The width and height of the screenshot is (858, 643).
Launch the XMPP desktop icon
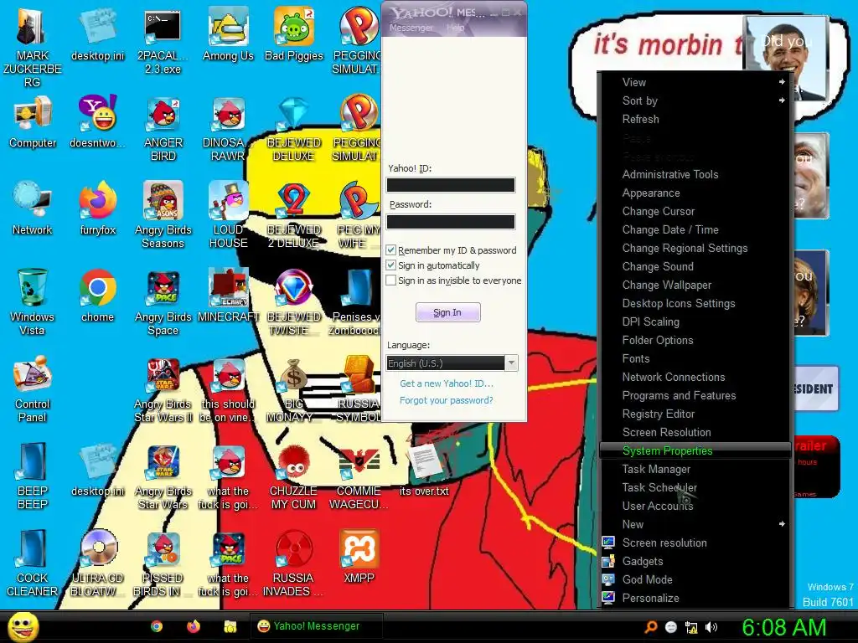tap(359, 556)
